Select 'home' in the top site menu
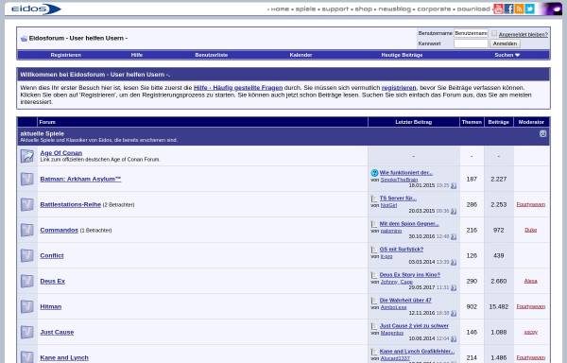Image resolution: width=567 pixels, height=363 pixels. click(x=280, y=9)
